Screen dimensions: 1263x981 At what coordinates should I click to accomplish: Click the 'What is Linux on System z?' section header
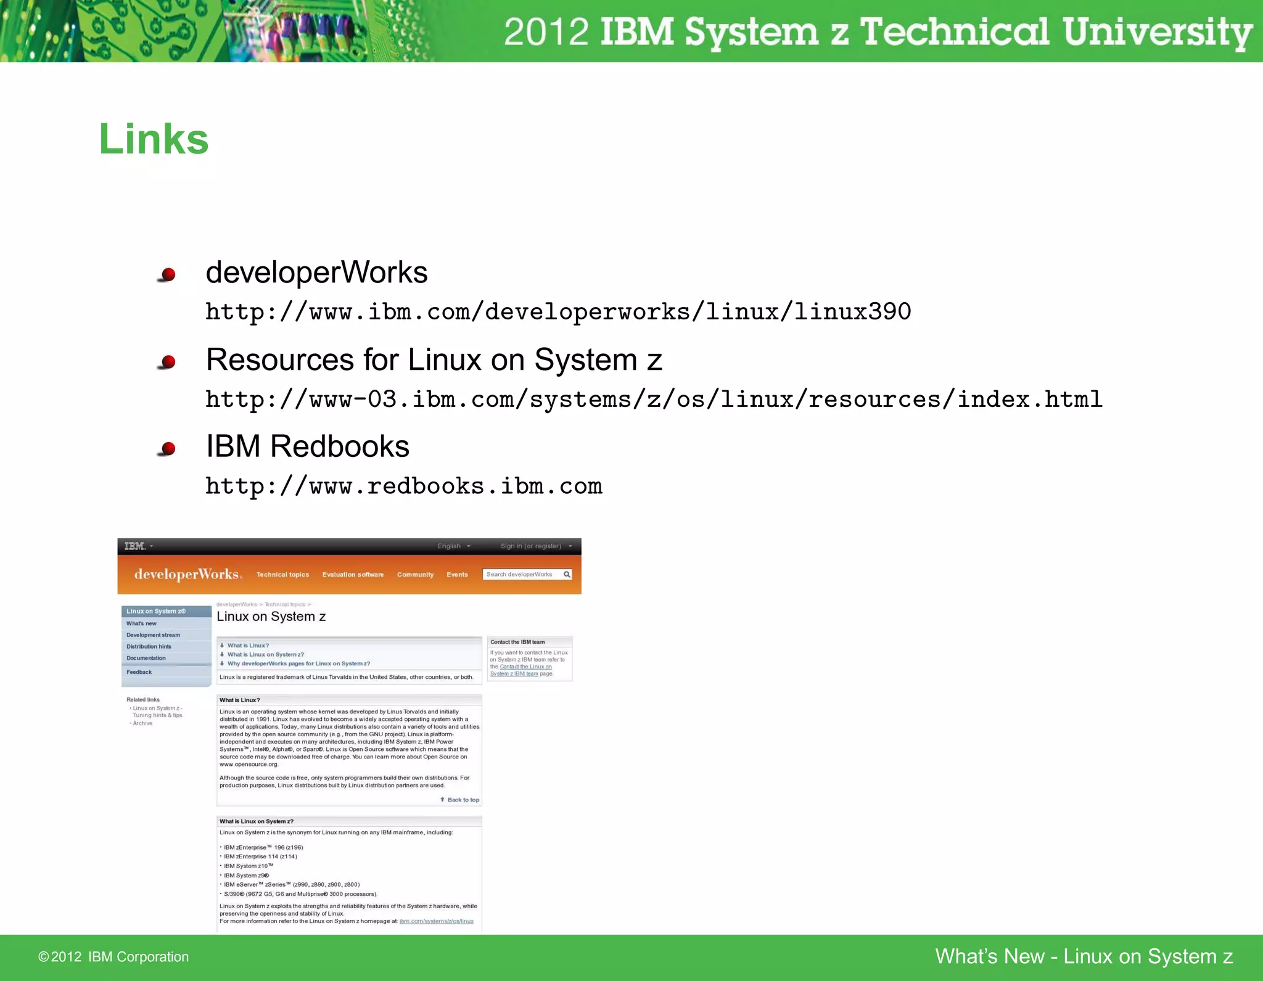tap(349, 821)
